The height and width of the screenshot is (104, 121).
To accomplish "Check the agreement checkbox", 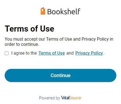I will pos(7,53).
